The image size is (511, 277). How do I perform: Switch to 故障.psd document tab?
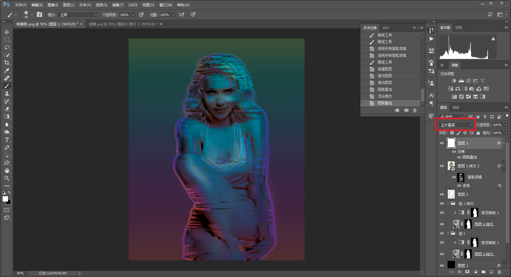[x=123, y=24]
